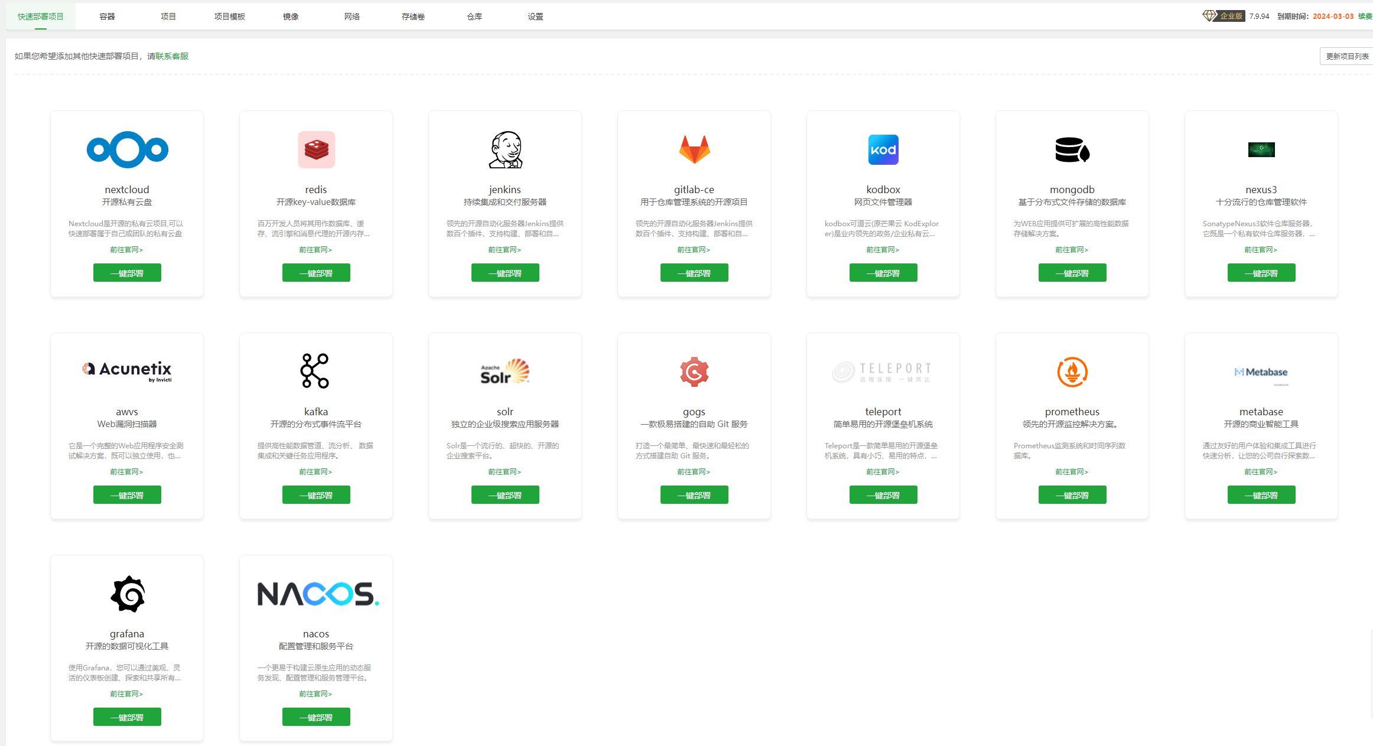The width and height of the screenshot is (1373, 746).
Task: Click the gogs red logo
Action: pyautogui.click(x=694, y=372)
